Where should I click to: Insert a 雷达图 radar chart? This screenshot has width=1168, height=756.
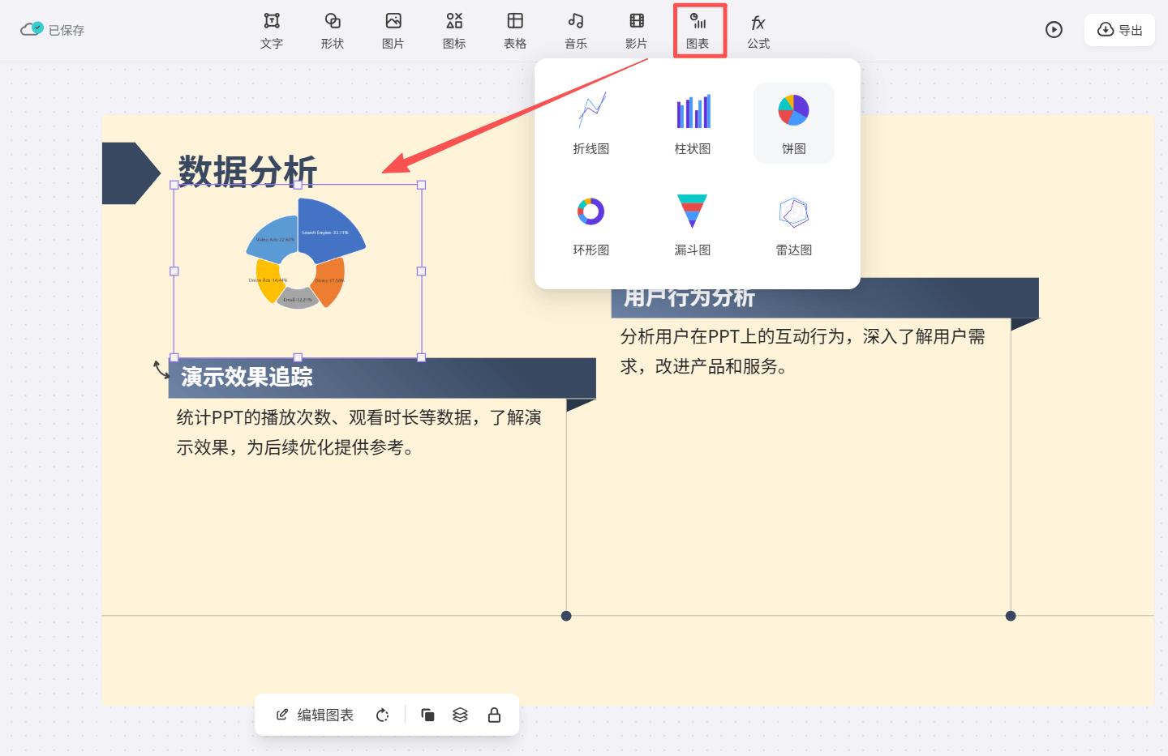(794, 224)
